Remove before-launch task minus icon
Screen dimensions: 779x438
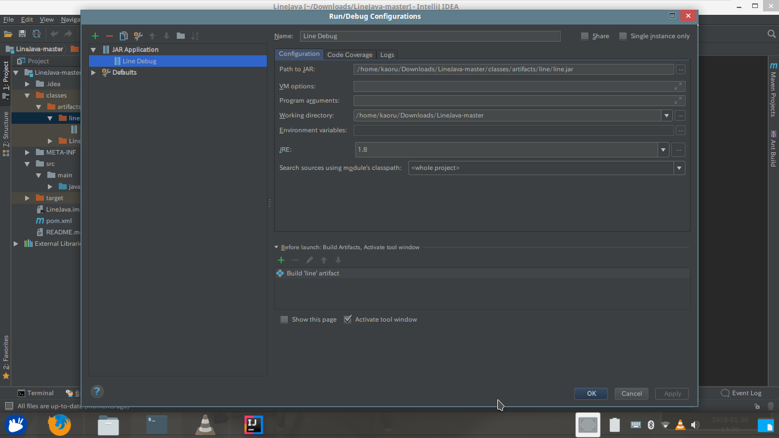click(x=295, y=260)
